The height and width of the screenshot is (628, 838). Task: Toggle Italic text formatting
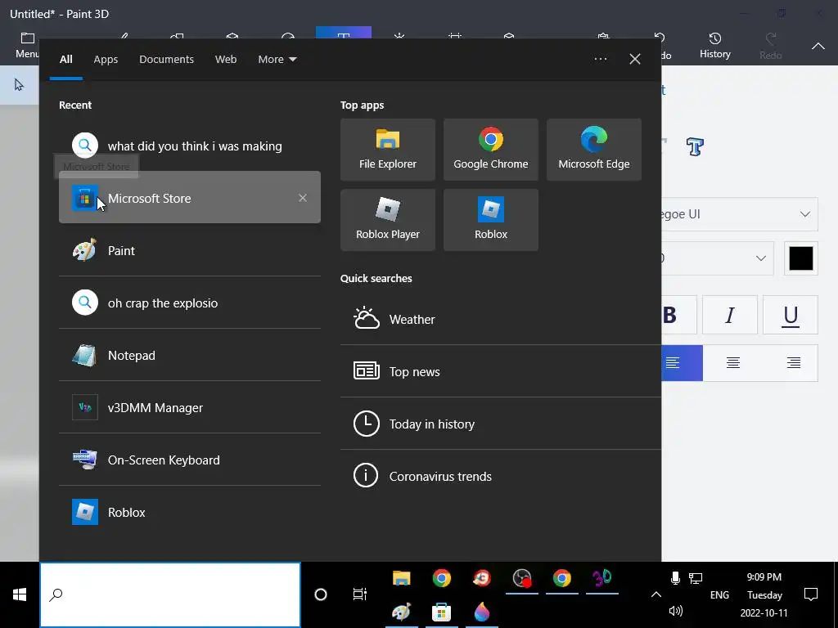(x=729, y=315)
